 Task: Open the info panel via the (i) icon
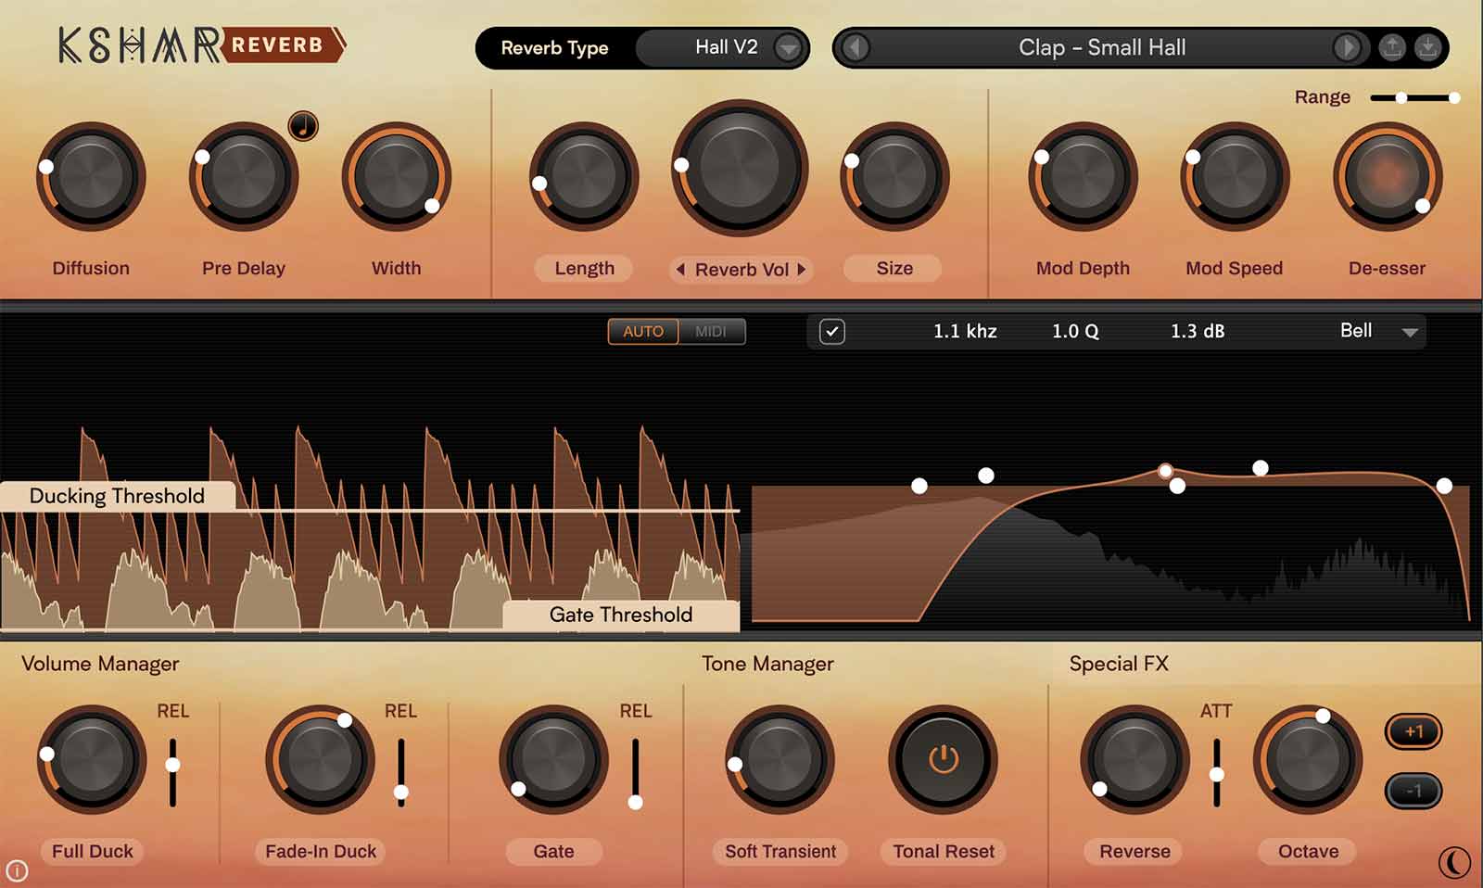[x=19, y=872]
